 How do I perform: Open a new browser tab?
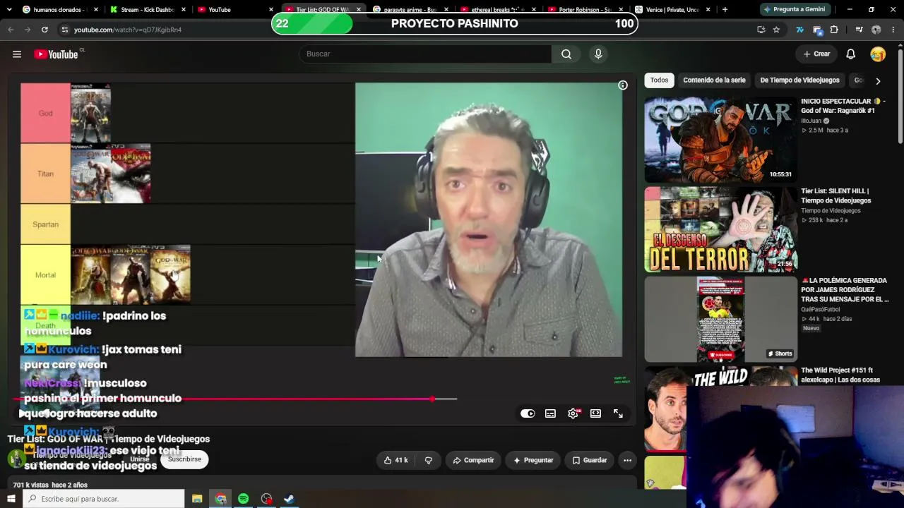[x=725, y=10]
